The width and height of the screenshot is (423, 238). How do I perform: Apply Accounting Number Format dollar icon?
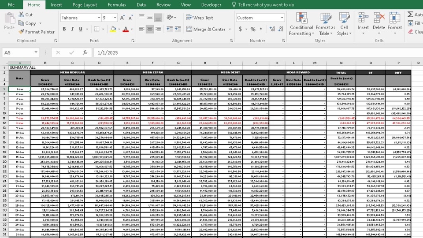coord(240,29)
